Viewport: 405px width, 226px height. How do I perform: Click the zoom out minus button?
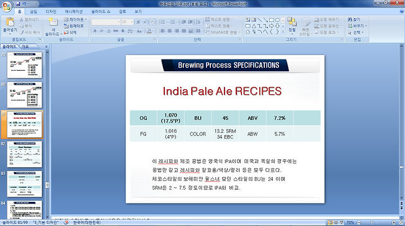click(359, 223)
